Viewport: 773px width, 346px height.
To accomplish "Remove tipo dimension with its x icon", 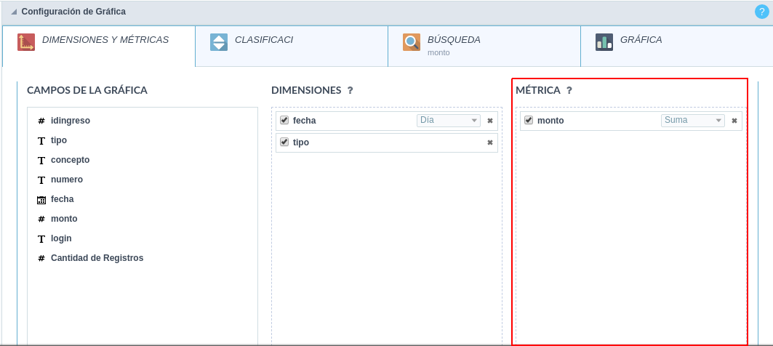I will 490,142.
